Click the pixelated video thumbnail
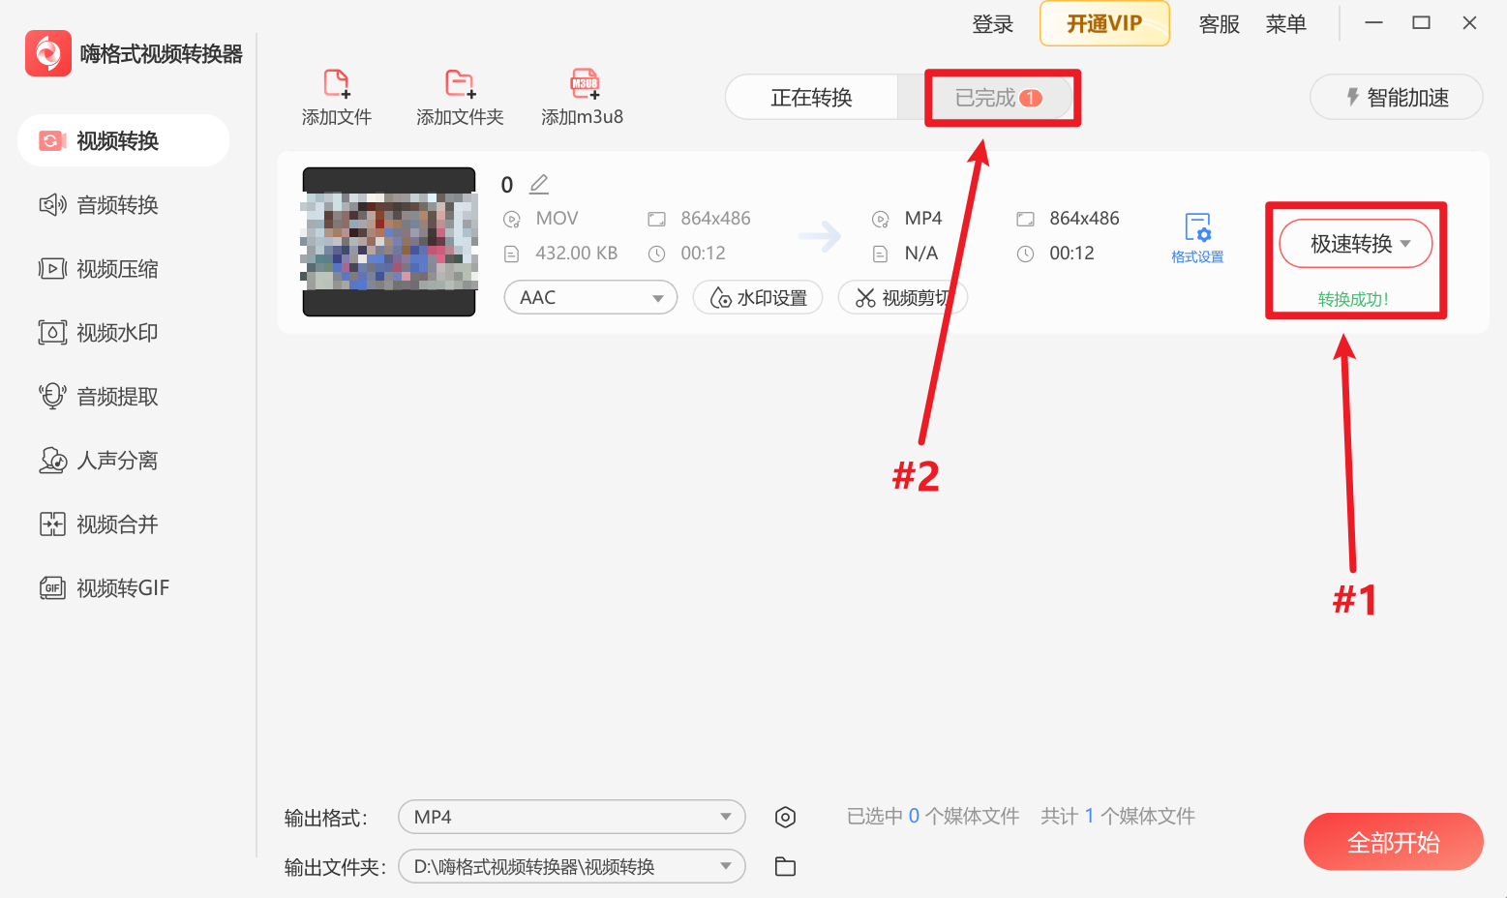1507x898 pixels. pyautogui.click(x=389, y=242)
